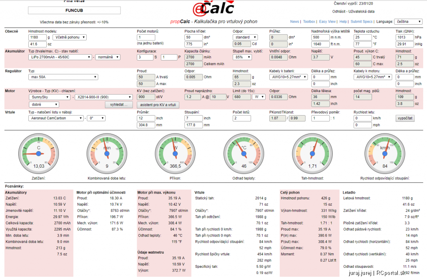Open the battery type dropdown 'LiPo 2700mAh - 45/60C'
The width and height of the screenshot is (427, 277).
pyautogui.click(x=60, y=57)
